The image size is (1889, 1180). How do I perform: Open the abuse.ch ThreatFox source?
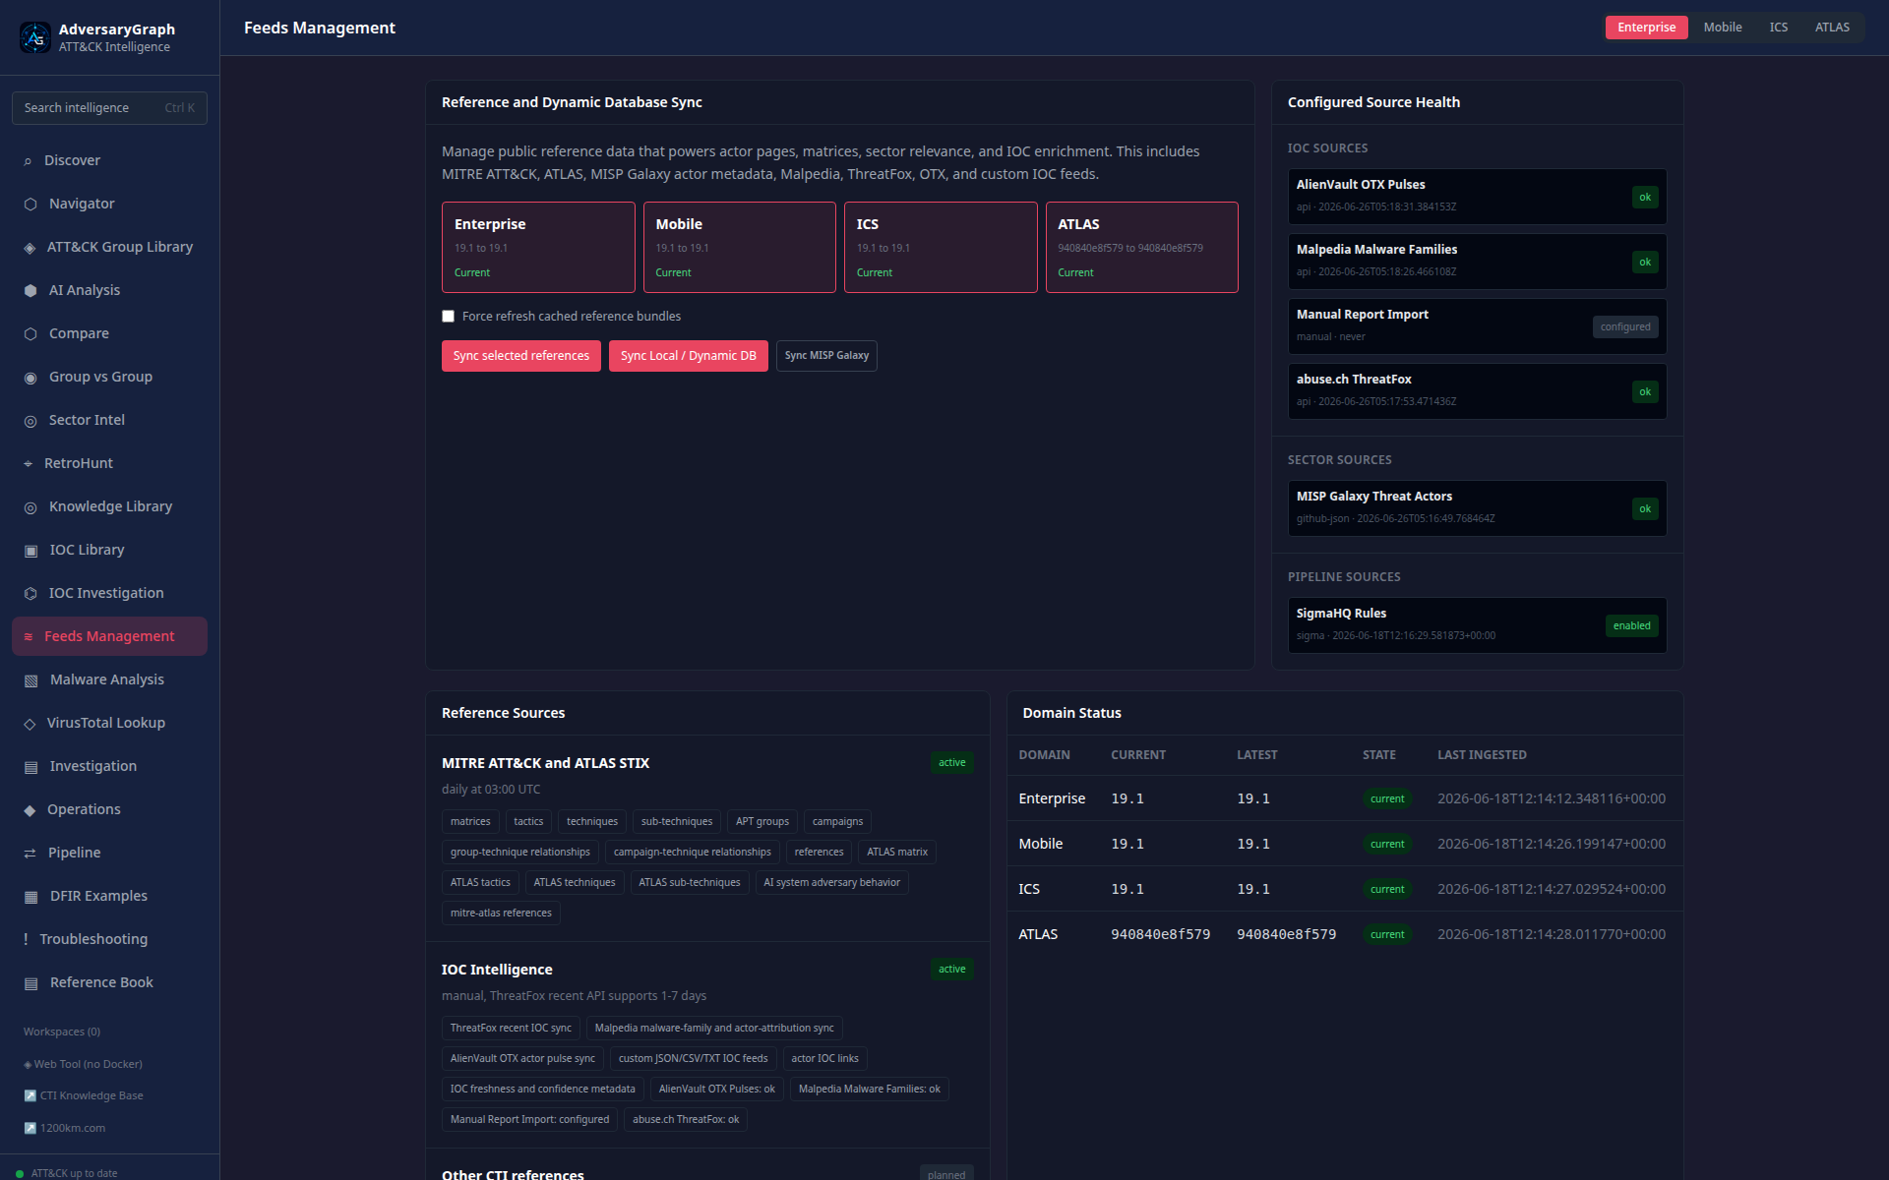pyautogui.click(x=1477, y=391)
